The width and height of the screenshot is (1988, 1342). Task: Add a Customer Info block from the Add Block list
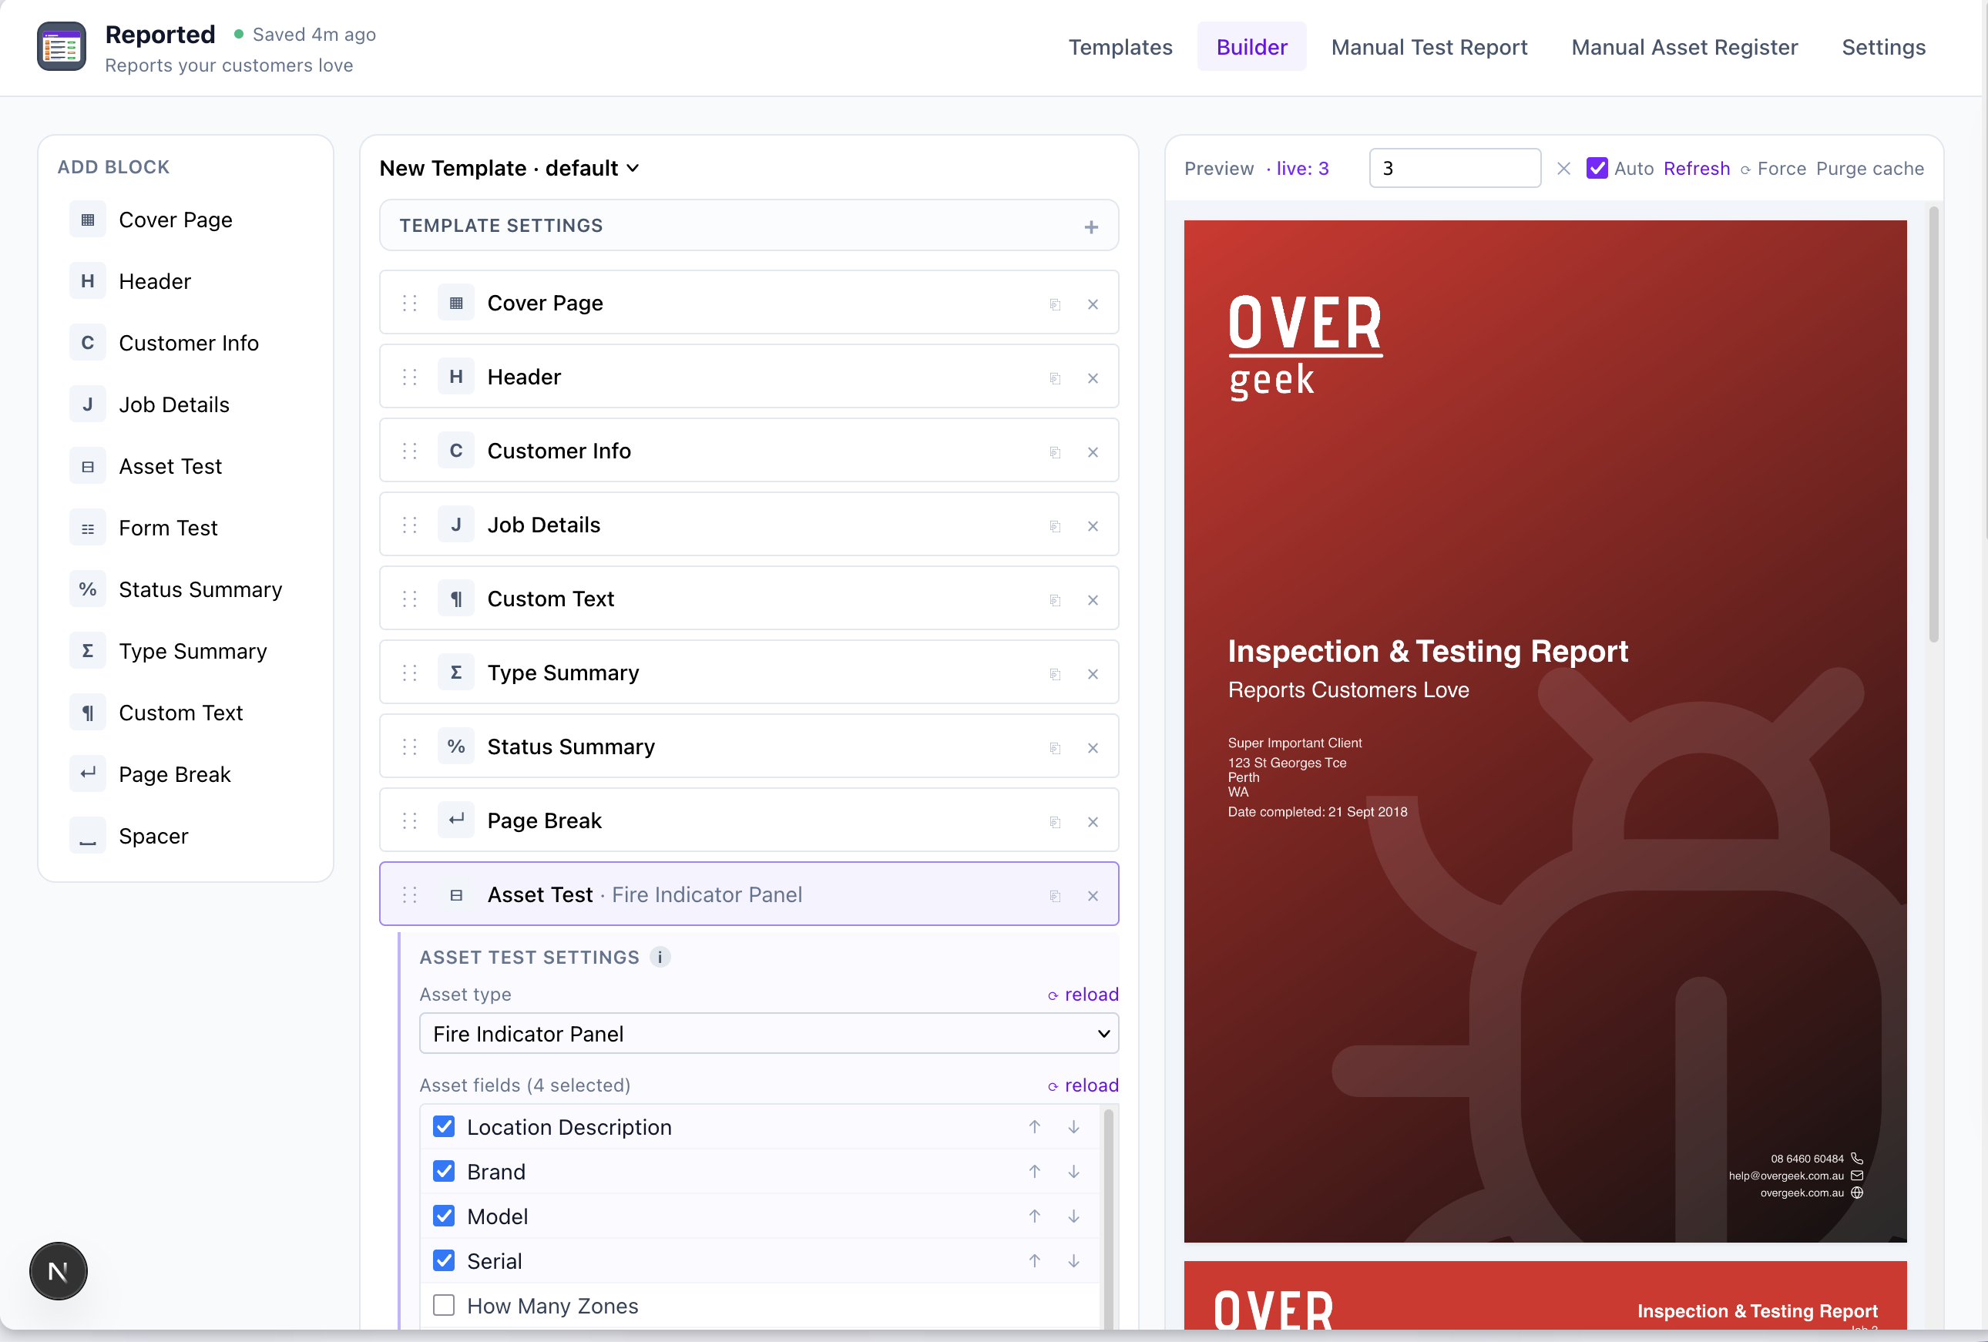pos(186,343)
